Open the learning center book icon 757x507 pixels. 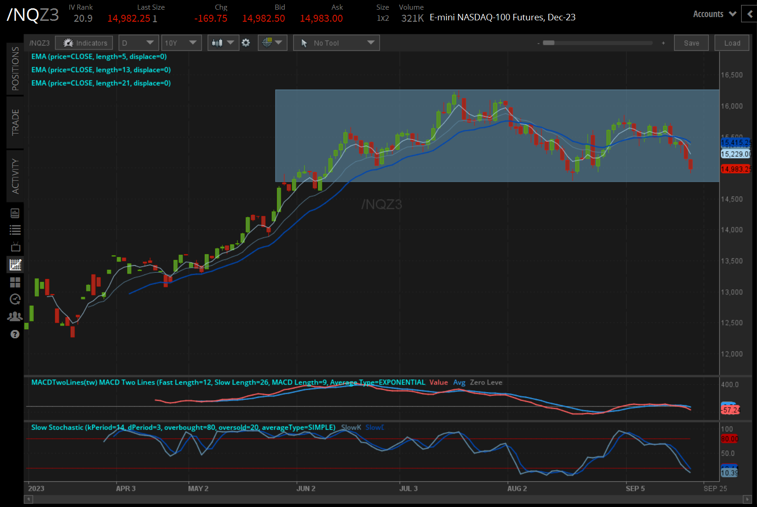coord(15,213)
